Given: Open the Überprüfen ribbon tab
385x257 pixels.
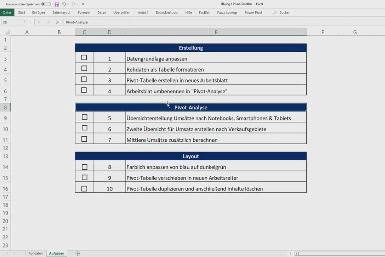Looking at the screenshot, I should tap(122, 13).
